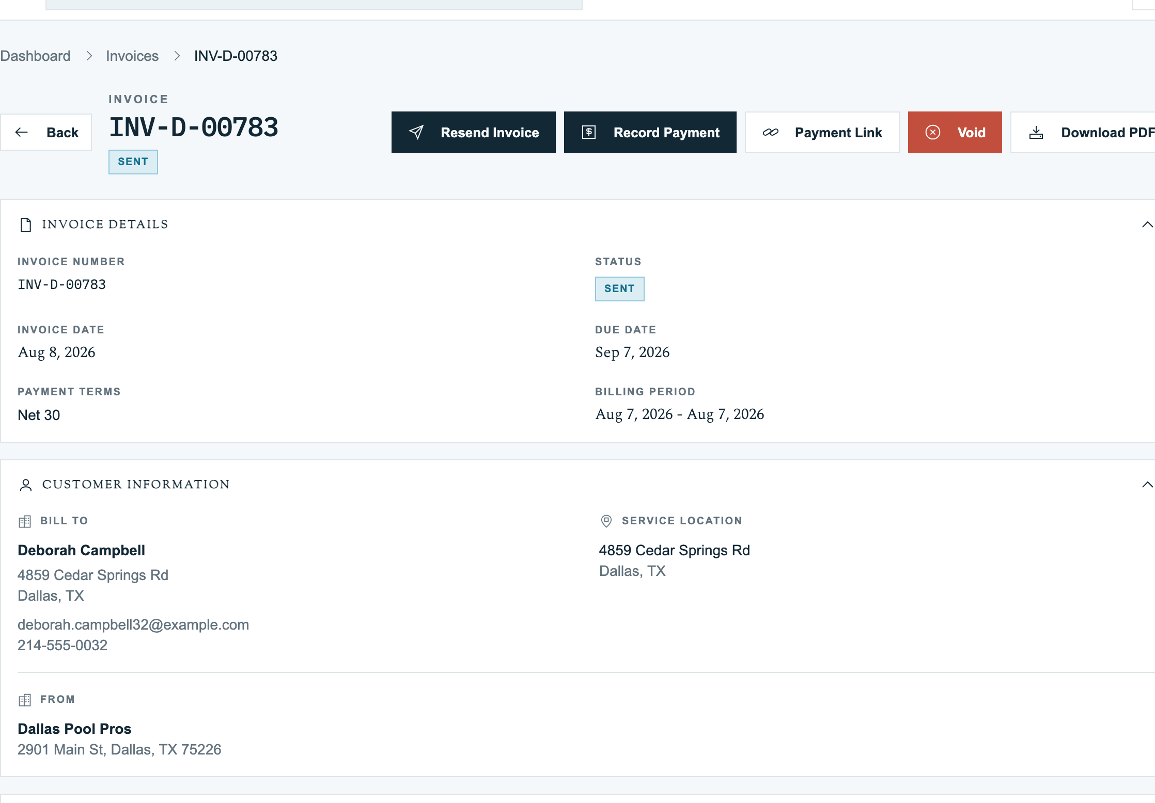Screen dimensions: 1155x803
Task: Click the map pin icon next to Service Location
Action: coord(606,521)
